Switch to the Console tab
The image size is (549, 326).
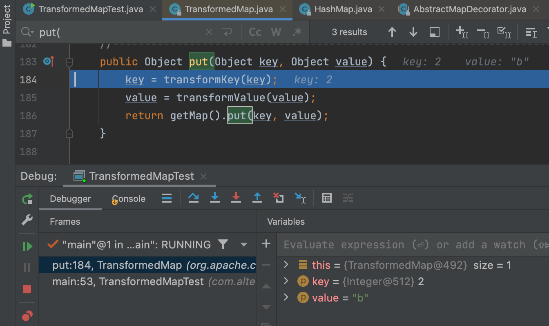click(129, 199)
